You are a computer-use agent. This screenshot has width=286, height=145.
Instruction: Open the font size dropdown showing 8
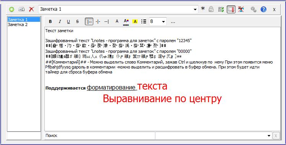158,21
